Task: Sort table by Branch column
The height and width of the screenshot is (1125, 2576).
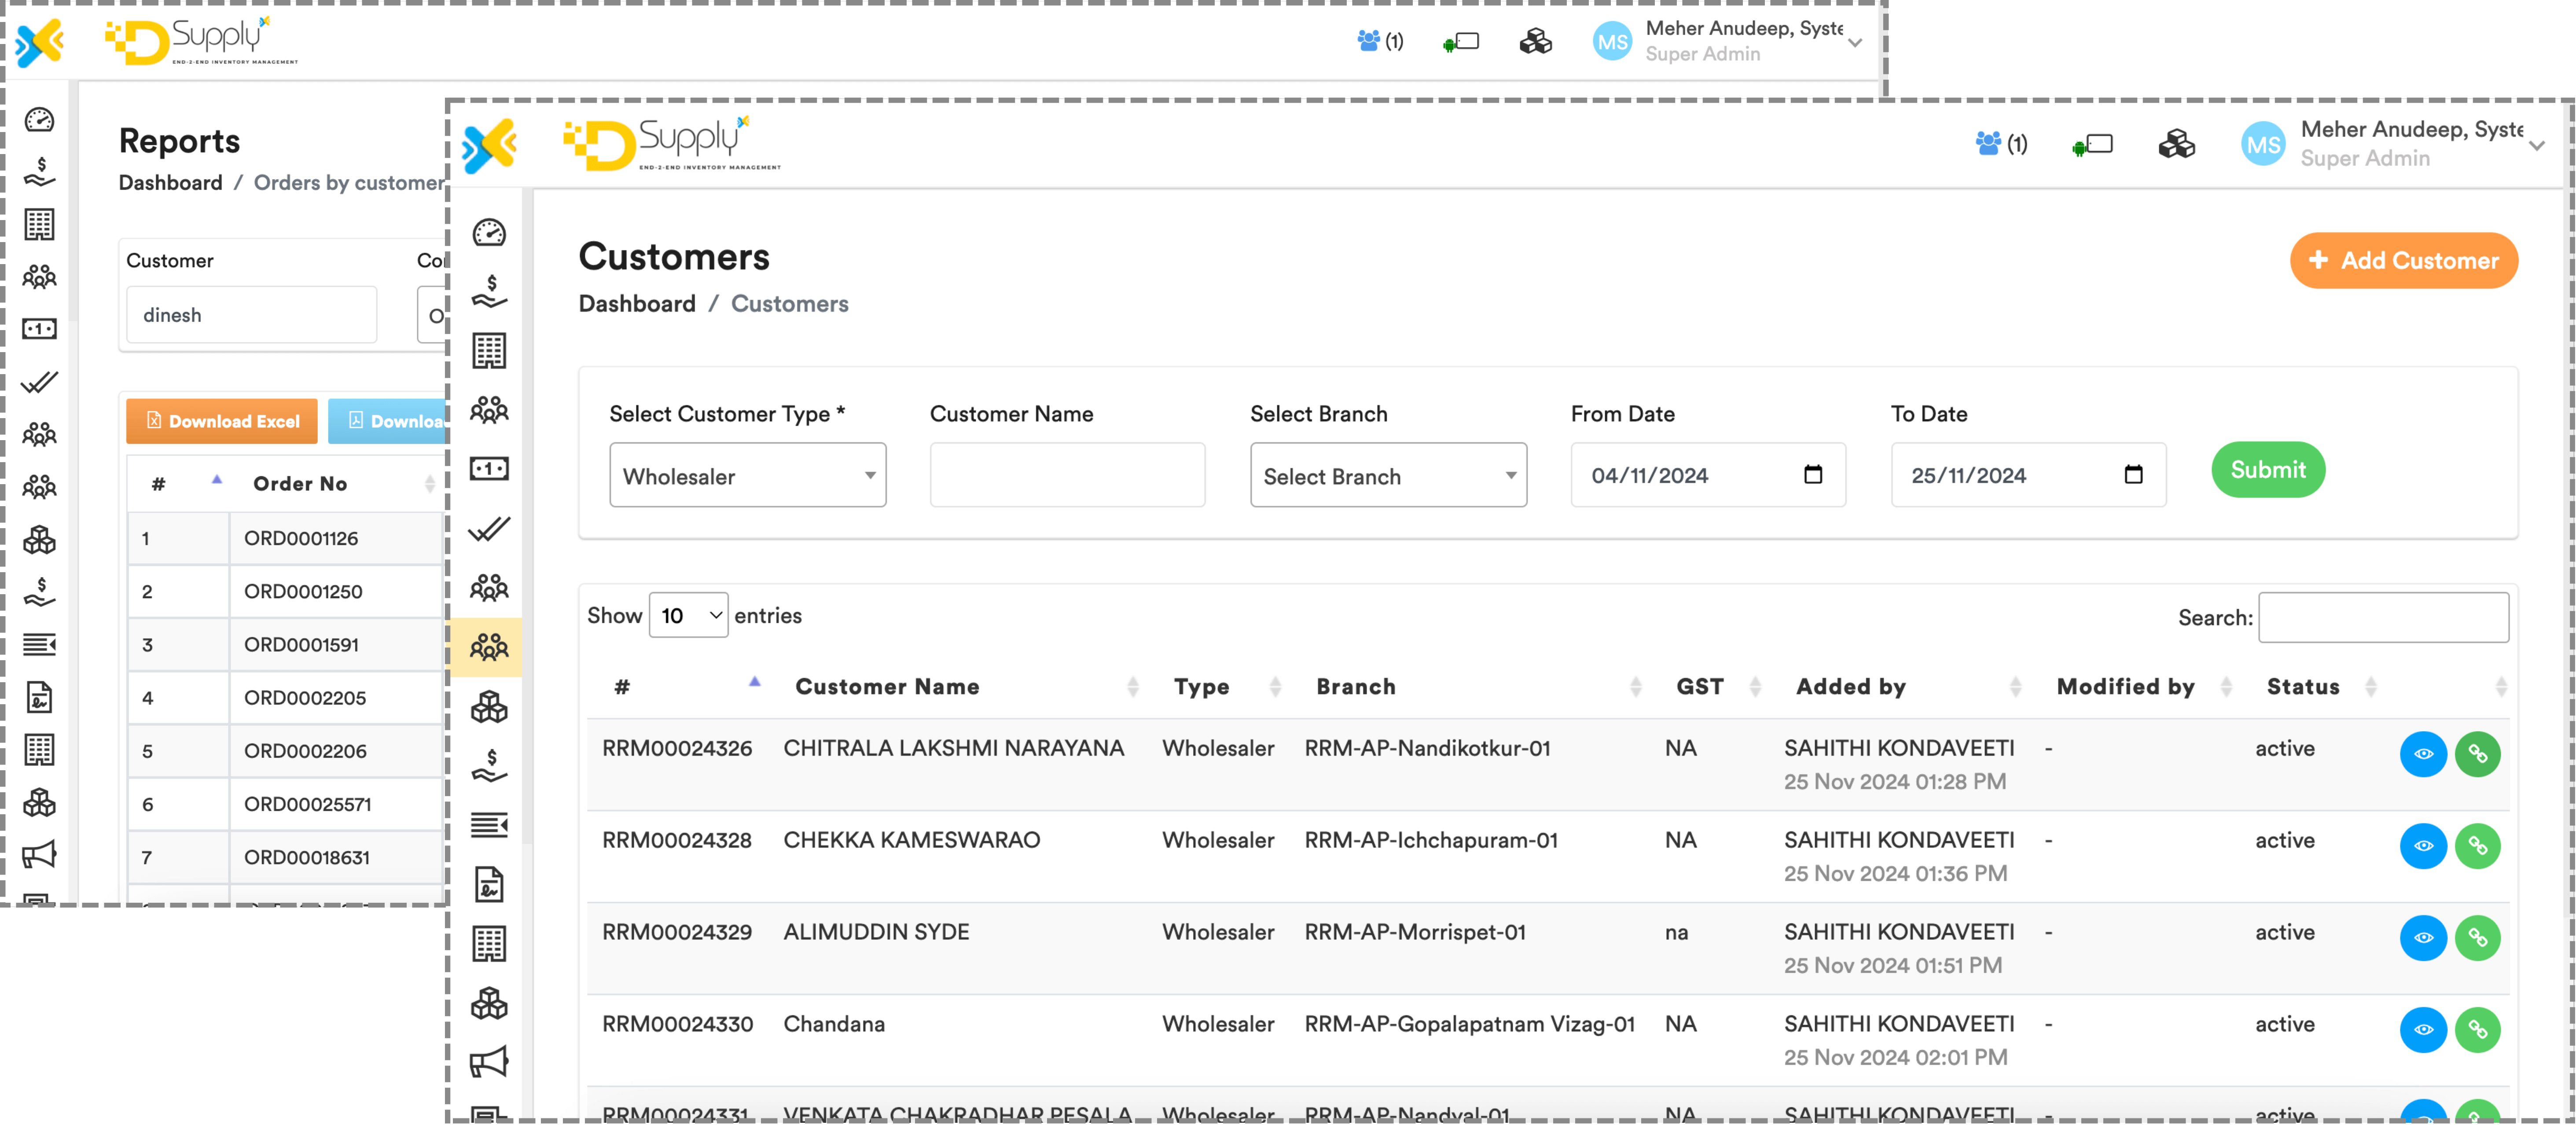Action: tap(1355, 687)
